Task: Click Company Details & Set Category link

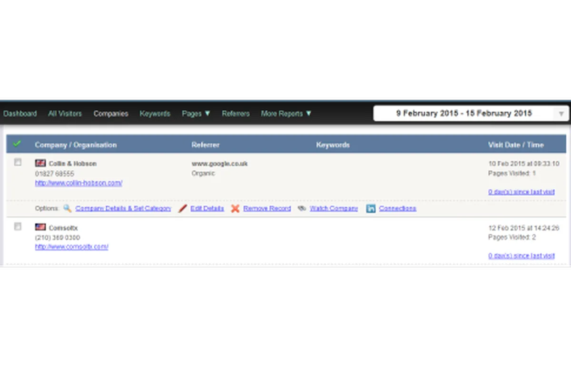Action: pos(123,208)
